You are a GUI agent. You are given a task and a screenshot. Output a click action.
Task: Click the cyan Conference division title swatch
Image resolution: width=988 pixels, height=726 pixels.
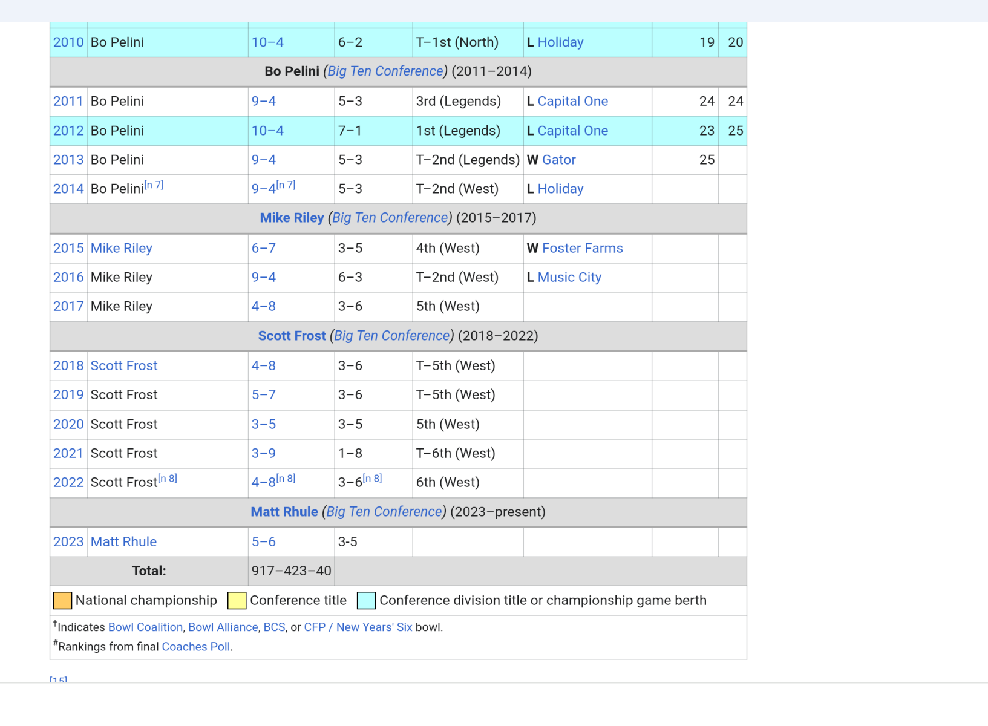[x=367, y=601]
